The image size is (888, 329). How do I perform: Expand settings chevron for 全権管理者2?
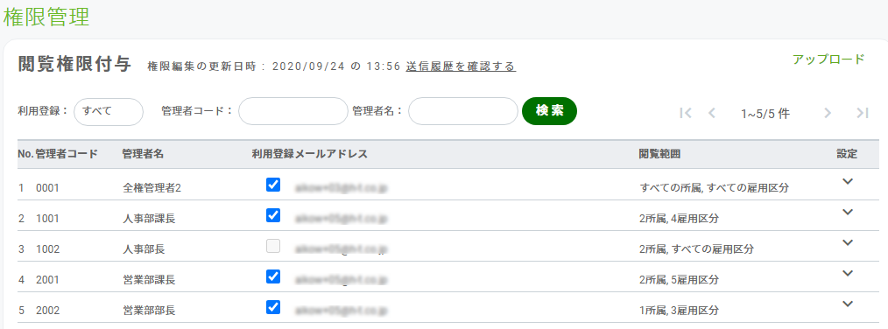coord(847,181)
